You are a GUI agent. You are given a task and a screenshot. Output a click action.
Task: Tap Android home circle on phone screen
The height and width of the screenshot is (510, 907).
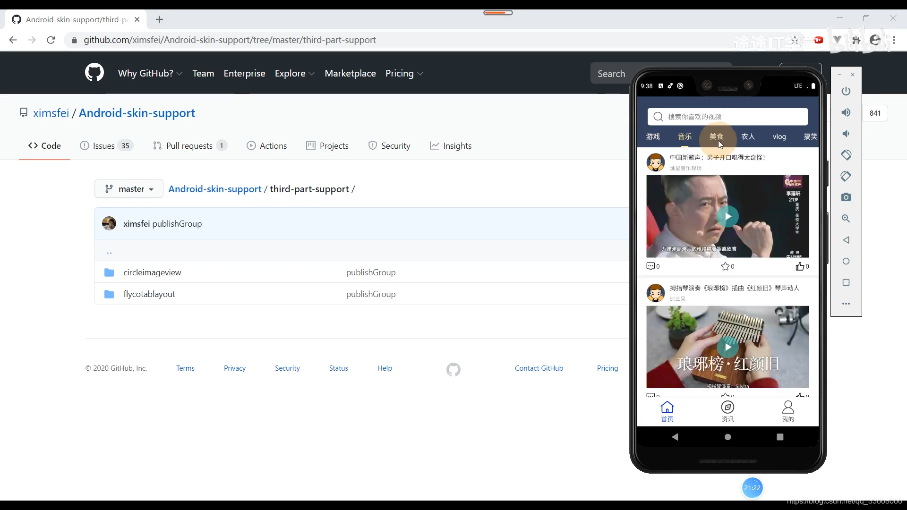click(728, 437)
